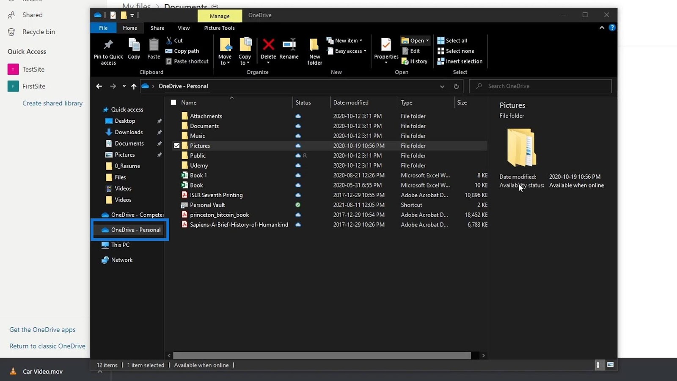The width and height of the screenshot is (677, 381).
Task: Open the File tab
Action: click(103, 28)
